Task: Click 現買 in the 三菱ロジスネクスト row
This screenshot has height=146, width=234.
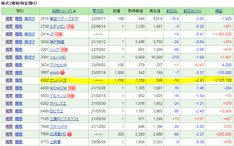Action: (9, 119)
